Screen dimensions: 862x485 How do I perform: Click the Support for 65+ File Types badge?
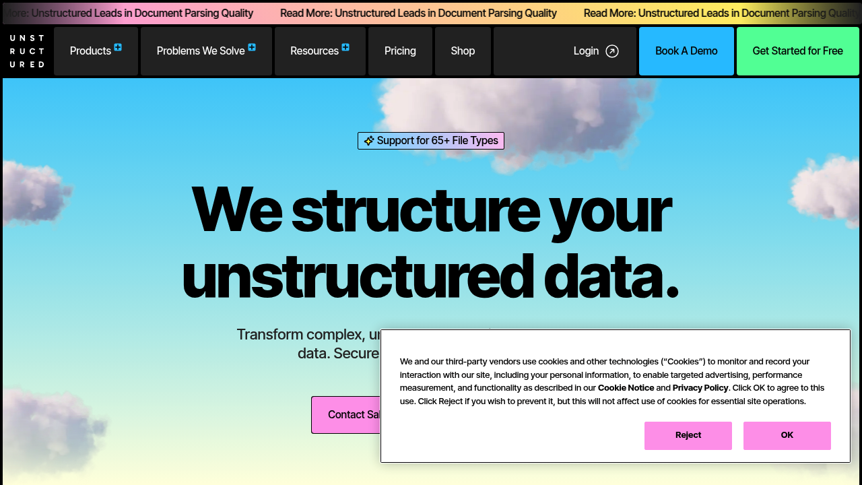pos(431,141)
